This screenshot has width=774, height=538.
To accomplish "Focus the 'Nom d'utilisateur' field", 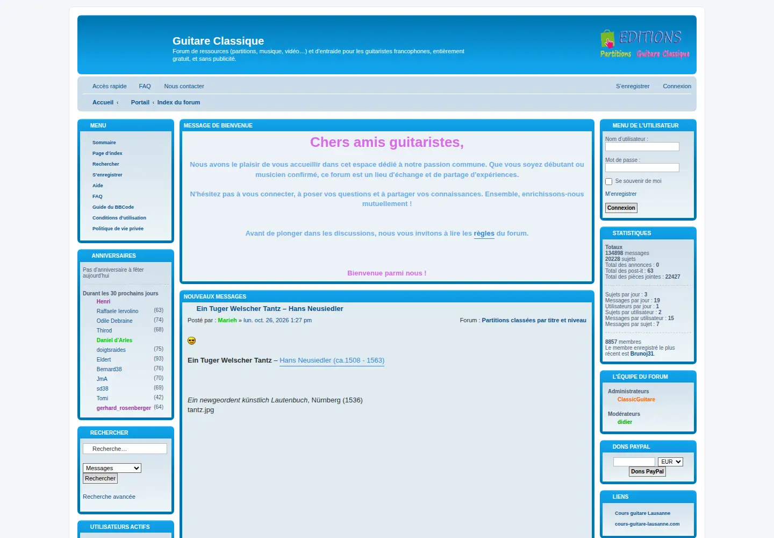I will 642,147.
